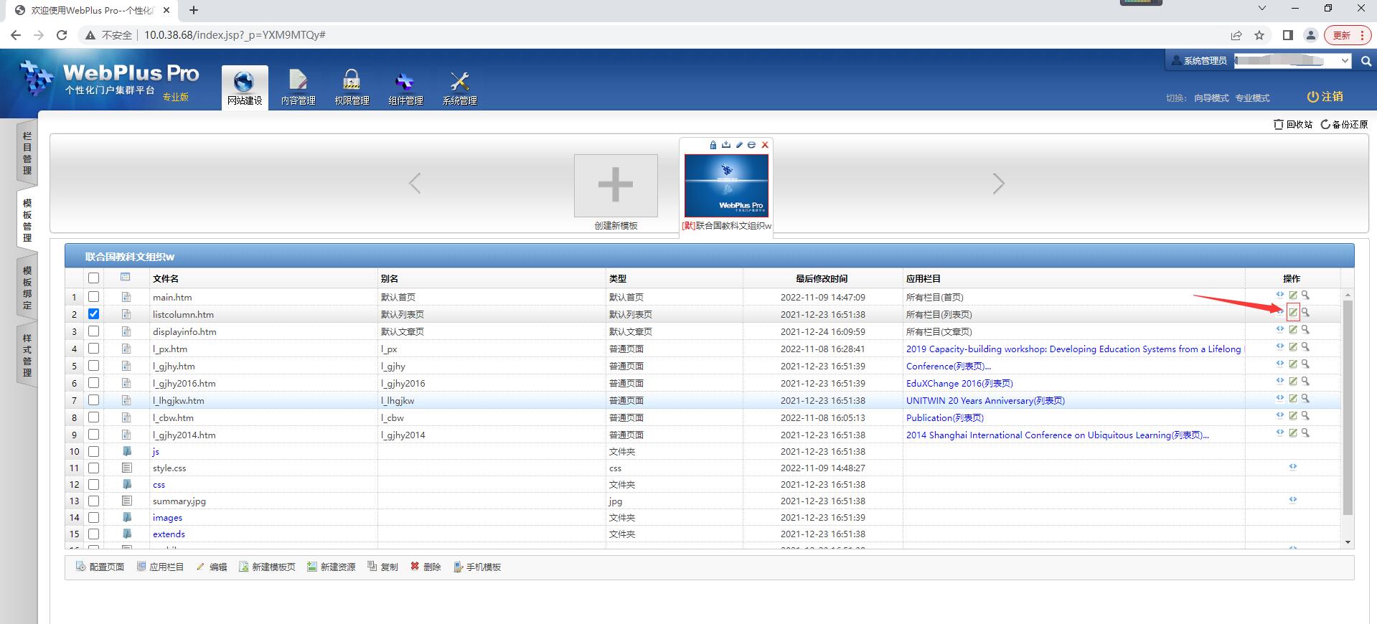Toggle the select-all checkbox in table header

click(93, 278)
